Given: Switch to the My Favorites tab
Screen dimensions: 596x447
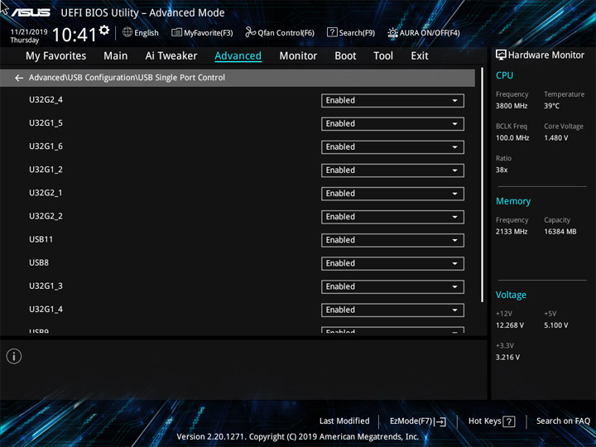Looking at the screenshot, I should tap(56, 56).
